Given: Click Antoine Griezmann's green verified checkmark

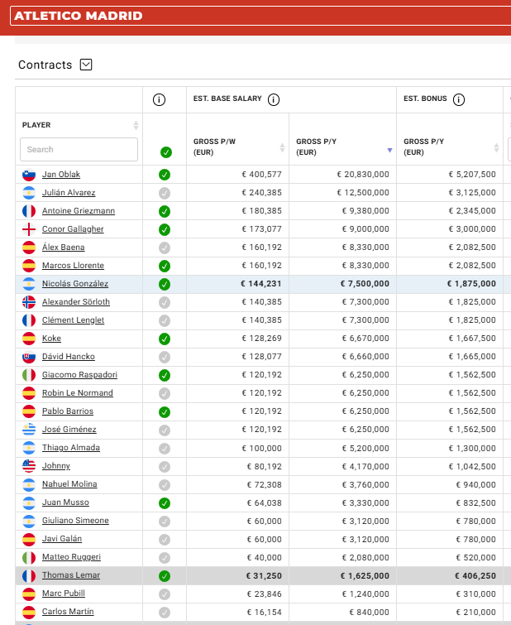Looking at the screenshot, I should click(x=165, y=211).
